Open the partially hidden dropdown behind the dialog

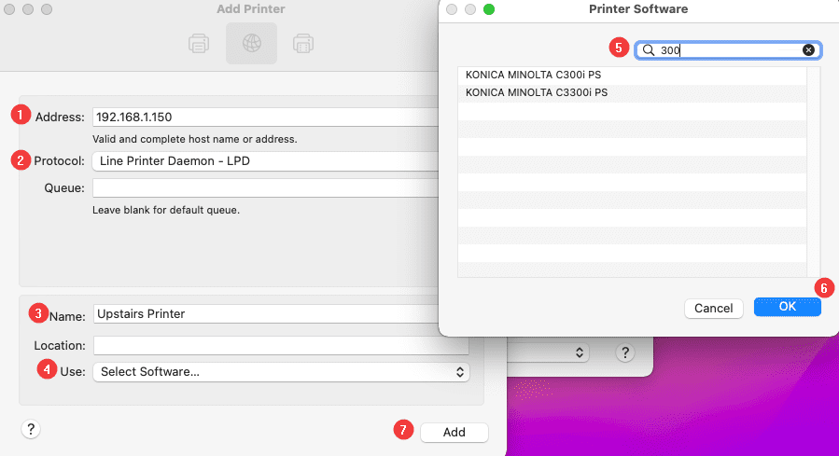tap(551, 352)
